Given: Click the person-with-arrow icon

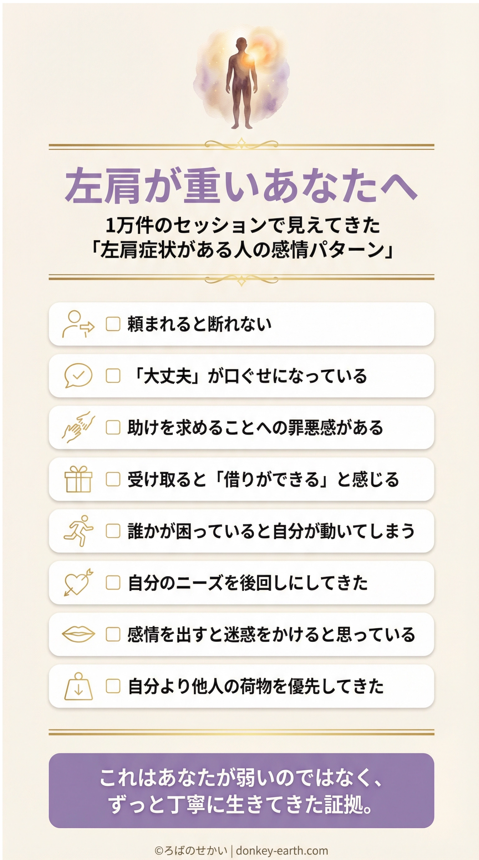Looking at the screenshot, I should [78, 324].
